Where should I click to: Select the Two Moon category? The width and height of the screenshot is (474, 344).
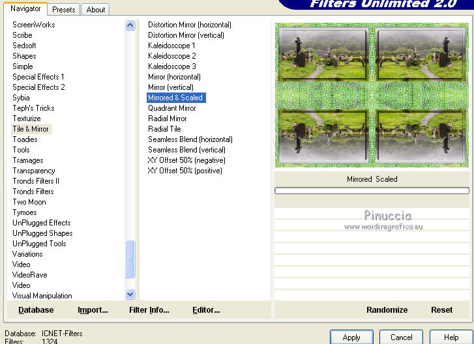(x=29, y=202)
